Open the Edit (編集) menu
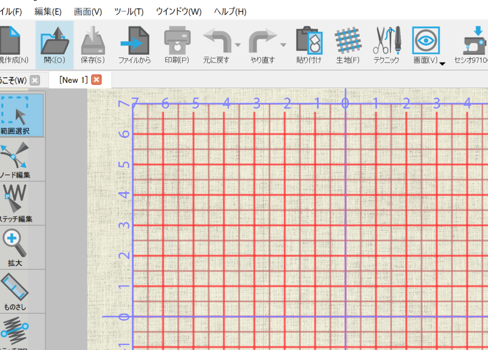The image size is (488, 350). 48,11
